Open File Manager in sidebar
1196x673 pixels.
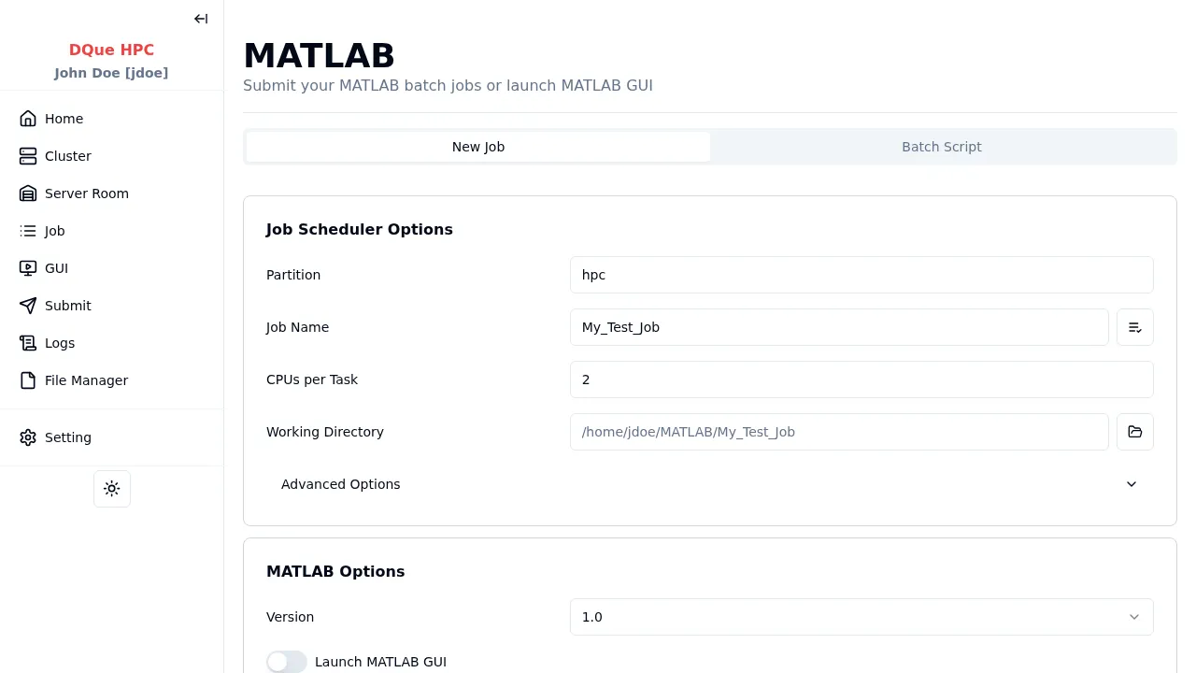coord(86,380)
